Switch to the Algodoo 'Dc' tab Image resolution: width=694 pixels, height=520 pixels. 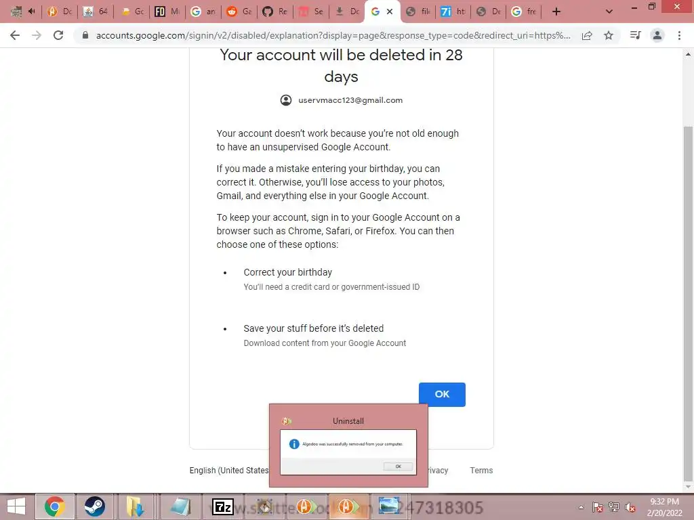(x=60, y=12)
